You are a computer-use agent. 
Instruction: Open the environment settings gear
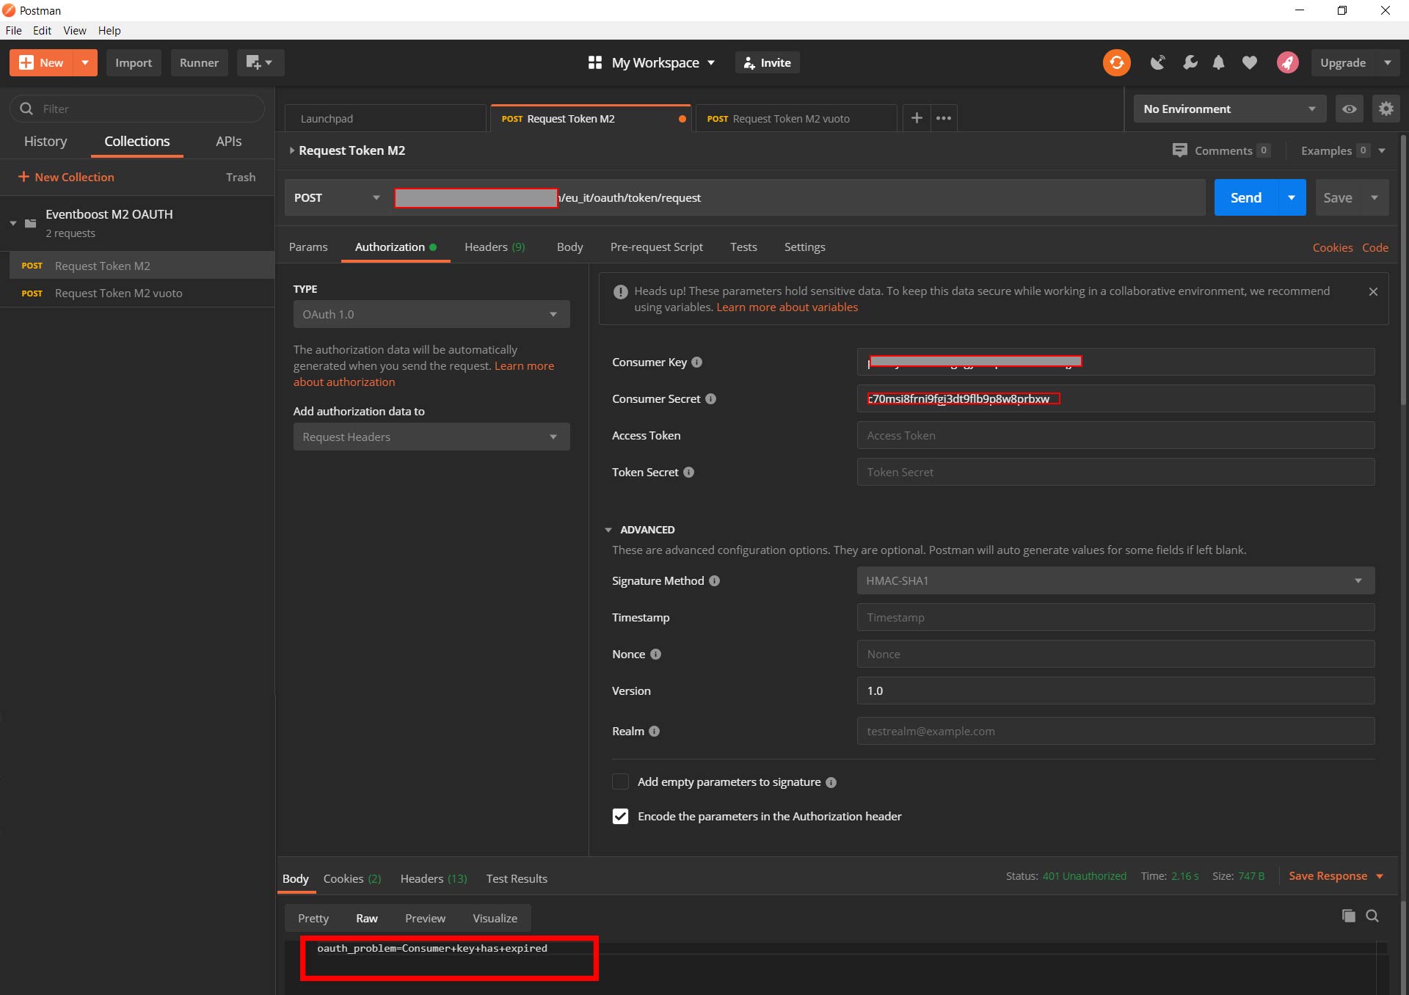[1386, 108]
